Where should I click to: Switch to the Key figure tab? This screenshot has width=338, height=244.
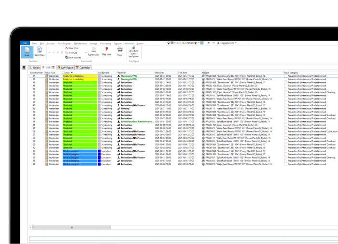pyautogui.click(x=66, y=68)
